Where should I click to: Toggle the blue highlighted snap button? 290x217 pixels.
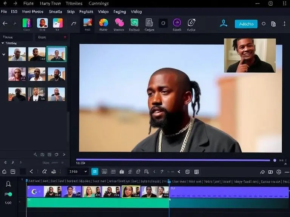95,172
